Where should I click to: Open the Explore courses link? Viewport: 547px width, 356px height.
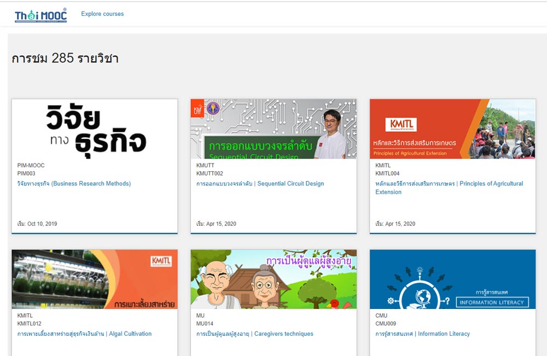coord(103,14)
